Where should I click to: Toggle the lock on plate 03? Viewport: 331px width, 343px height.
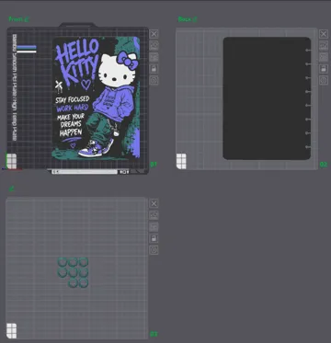tap(154, 238)
